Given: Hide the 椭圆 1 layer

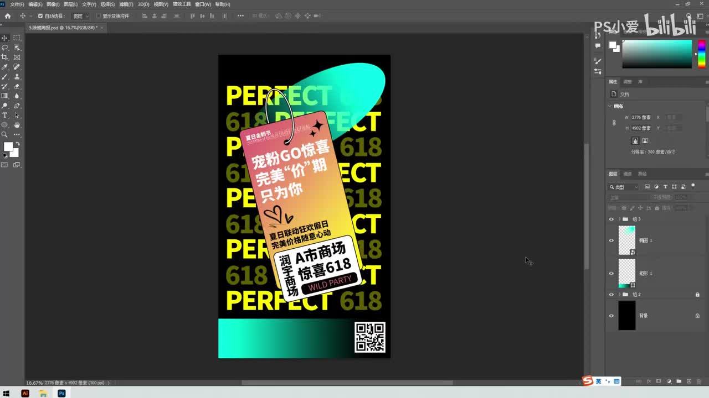Looking at the screenshot, I should coord(612,240).
